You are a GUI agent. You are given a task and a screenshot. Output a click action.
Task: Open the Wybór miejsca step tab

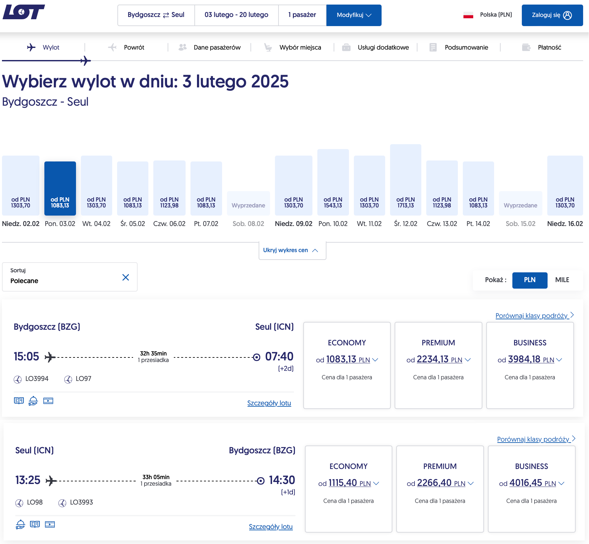(293, 47)
